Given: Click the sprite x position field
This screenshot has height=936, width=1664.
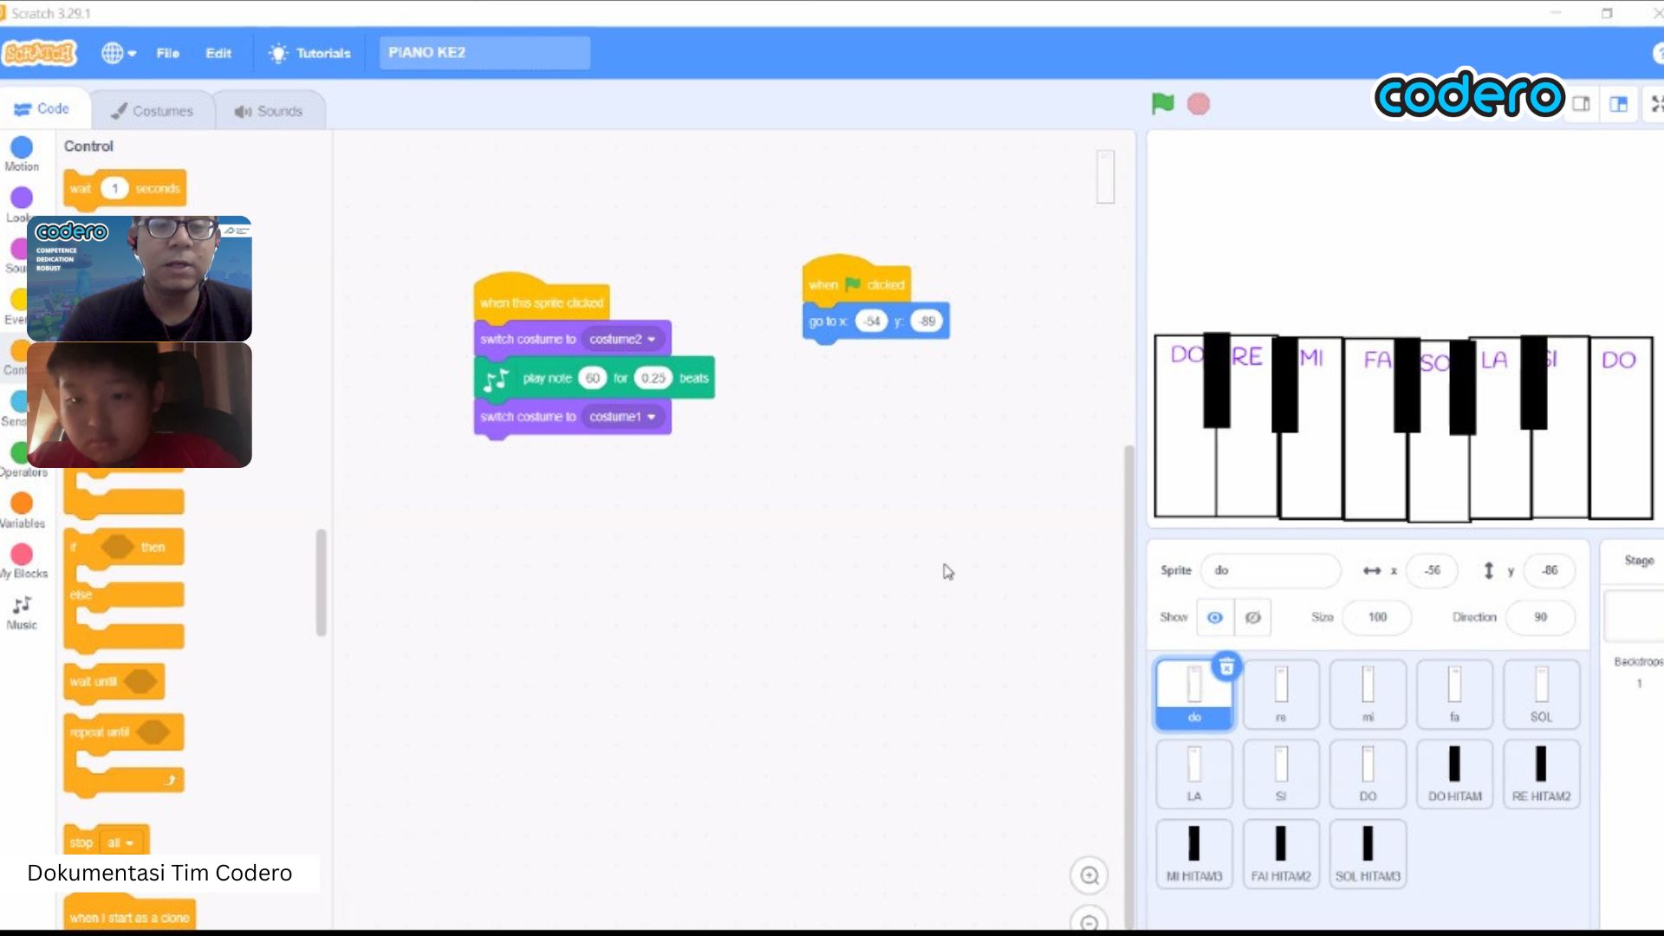Looking at the screenshot, I should [1432, 570].
